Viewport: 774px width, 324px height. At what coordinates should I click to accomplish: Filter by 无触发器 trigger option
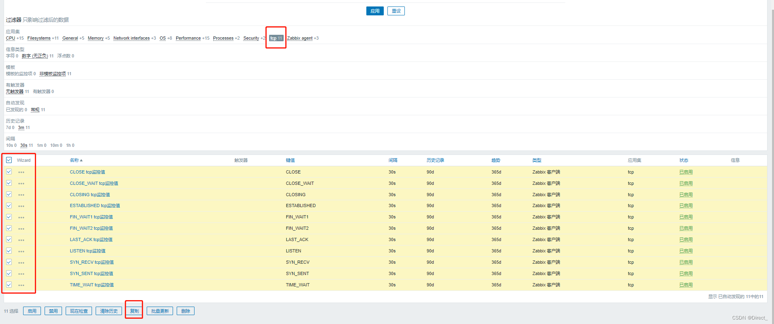pyautogui.click(x=15, y=91)
